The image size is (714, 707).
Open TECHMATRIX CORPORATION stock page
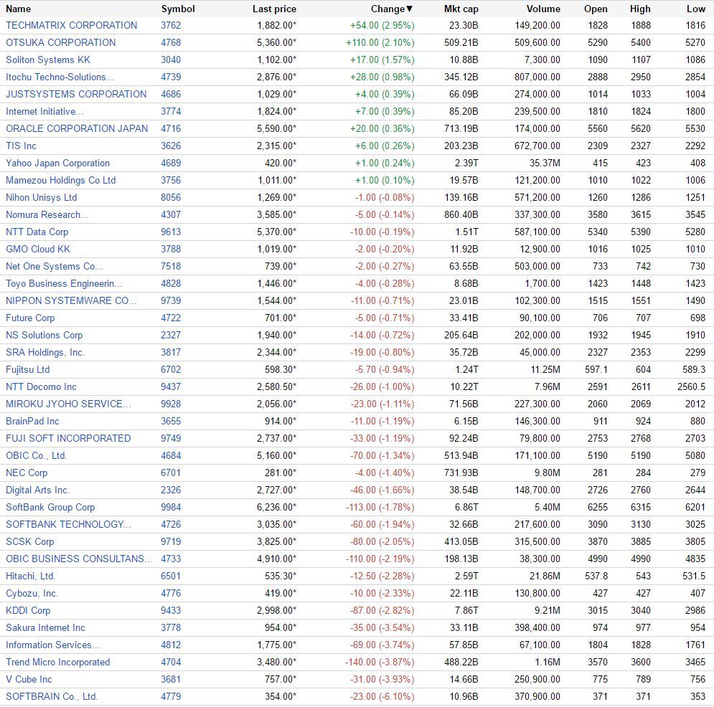[x=72, y=26]
